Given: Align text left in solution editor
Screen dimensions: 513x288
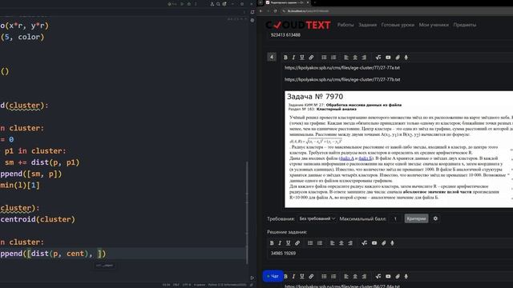Looking at the screenshot, I should (x=333, y=243).
